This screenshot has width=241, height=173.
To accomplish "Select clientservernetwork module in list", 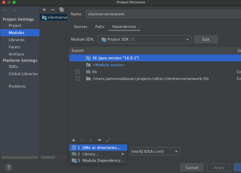I will point(54,17).
